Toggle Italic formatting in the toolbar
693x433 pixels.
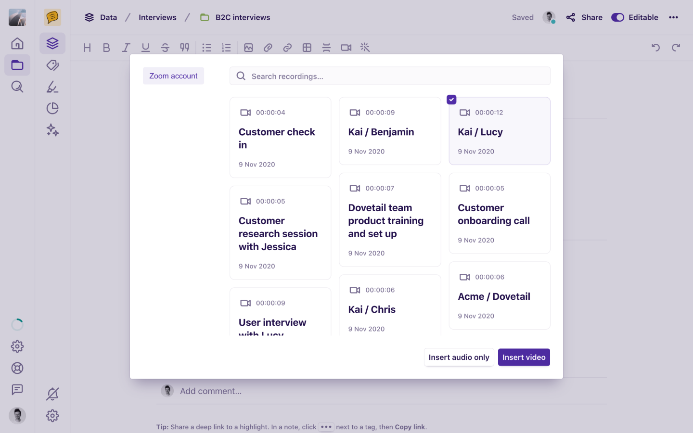(126, 48)
